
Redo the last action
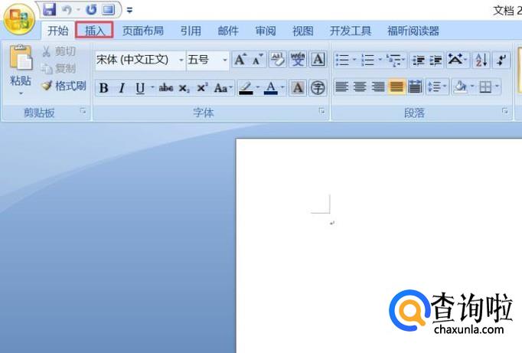coord(91,10)
